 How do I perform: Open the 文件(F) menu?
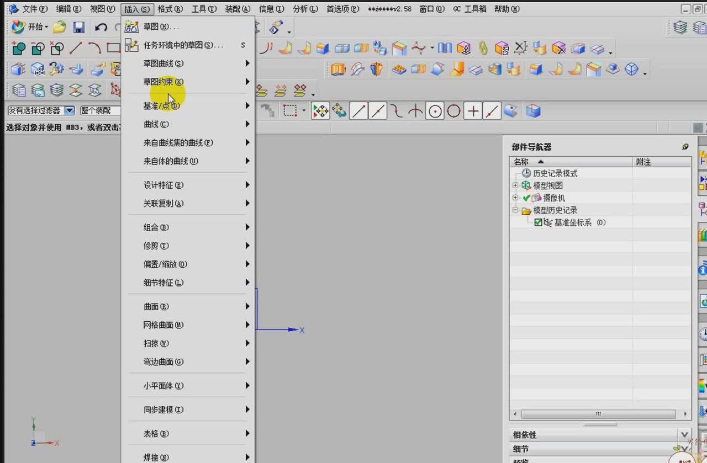click(x=35, y=9)
